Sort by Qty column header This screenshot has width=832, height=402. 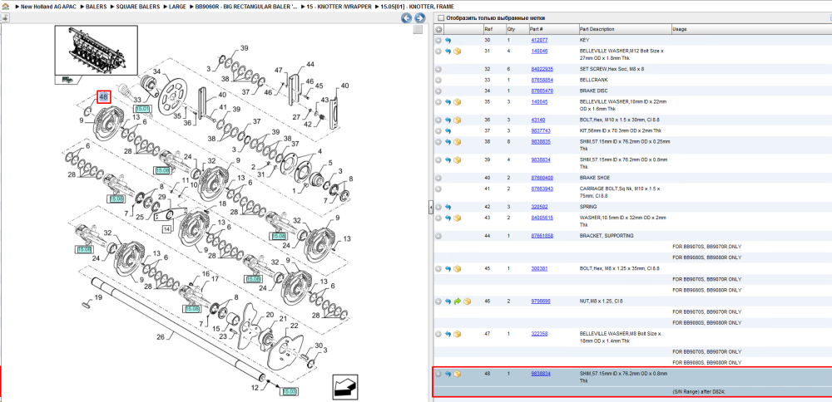click(511, 29)
